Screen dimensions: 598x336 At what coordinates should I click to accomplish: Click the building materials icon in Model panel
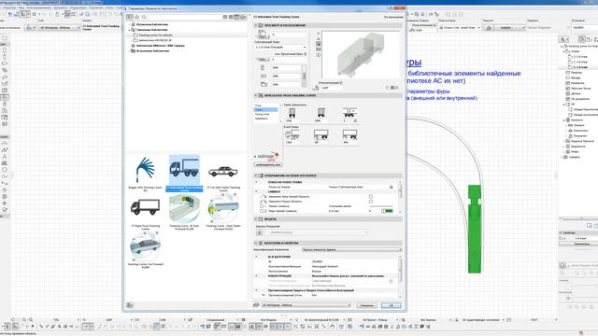pos(260,232)
